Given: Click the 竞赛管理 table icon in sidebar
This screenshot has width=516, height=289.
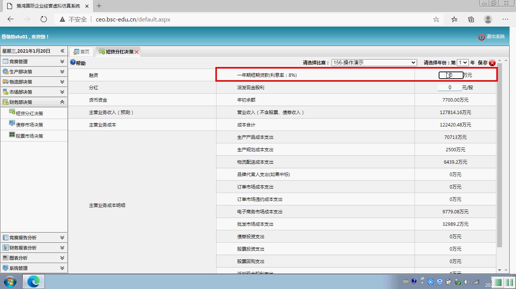Looking at the screenshot, I should [5, 61].
